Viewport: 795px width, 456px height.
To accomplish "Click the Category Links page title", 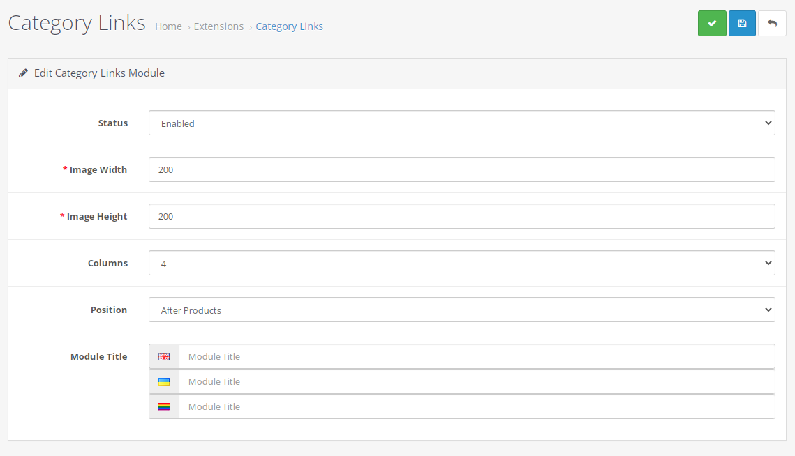I will coord(77,23).
